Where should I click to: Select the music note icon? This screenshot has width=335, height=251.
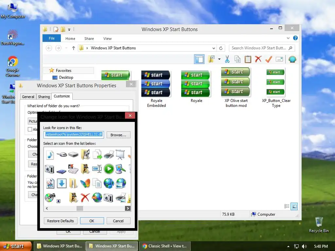coord(50,155)
